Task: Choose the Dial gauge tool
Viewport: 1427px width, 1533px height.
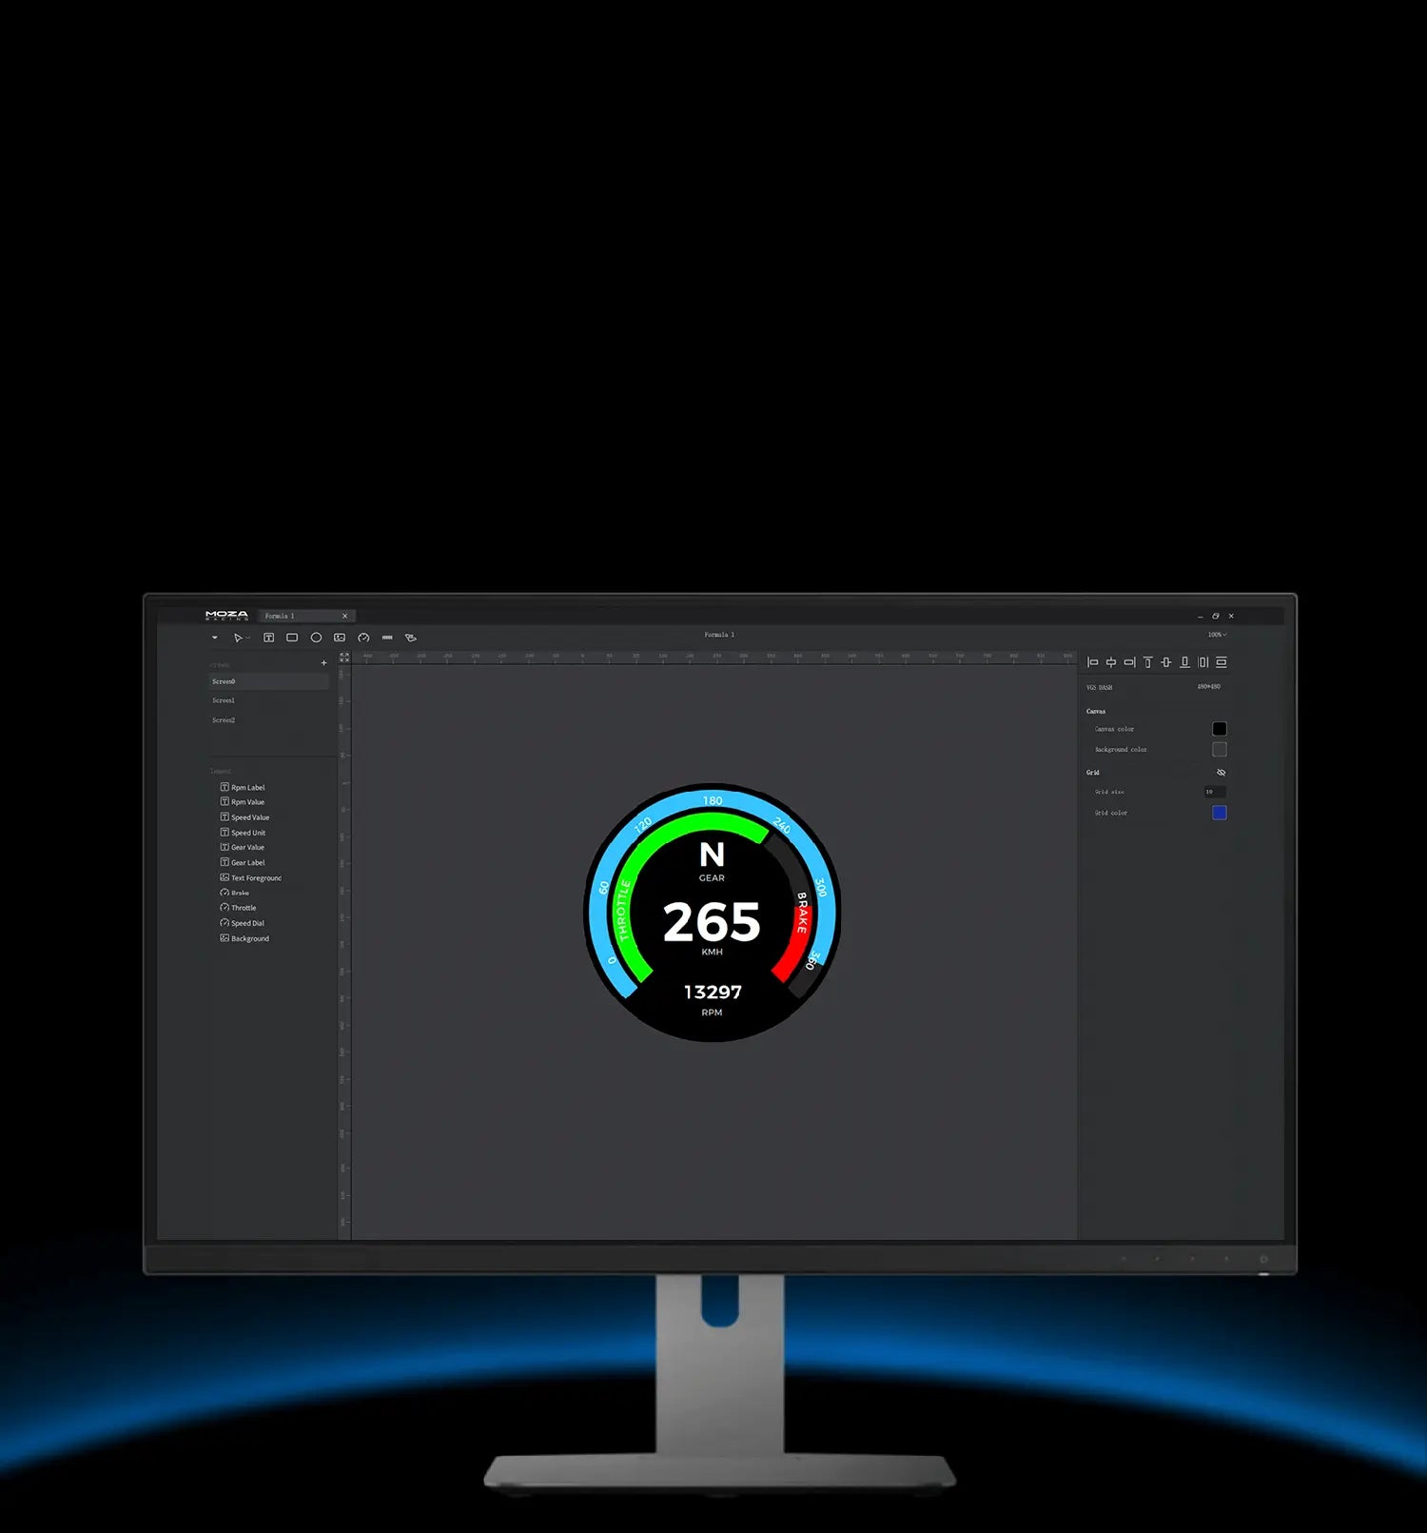Action: 363,638
